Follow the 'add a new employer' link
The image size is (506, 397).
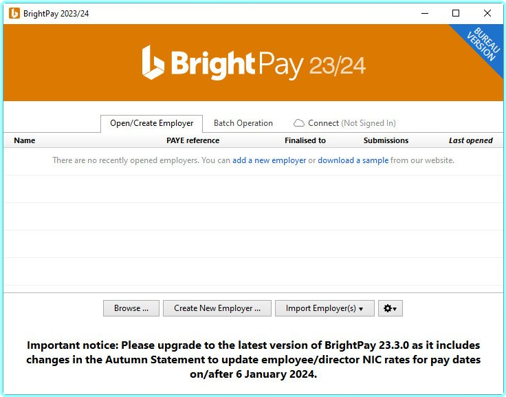pyautogui.click(x=269, y=160)
